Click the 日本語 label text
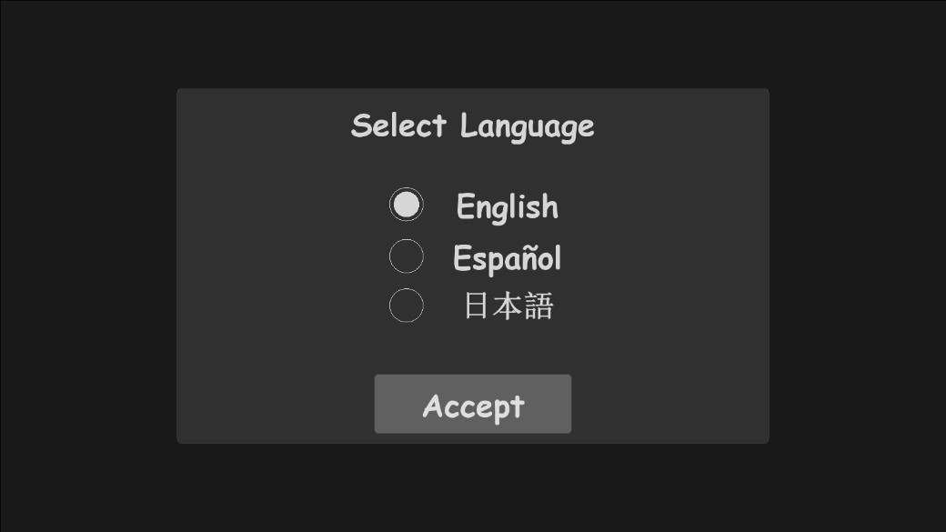946x532 pixels. 508,306
